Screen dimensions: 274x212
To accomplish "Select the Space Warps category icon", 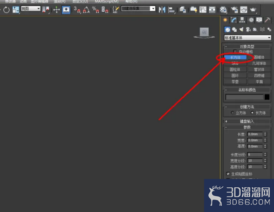I will pyautogui.click(x=262, y=29).
